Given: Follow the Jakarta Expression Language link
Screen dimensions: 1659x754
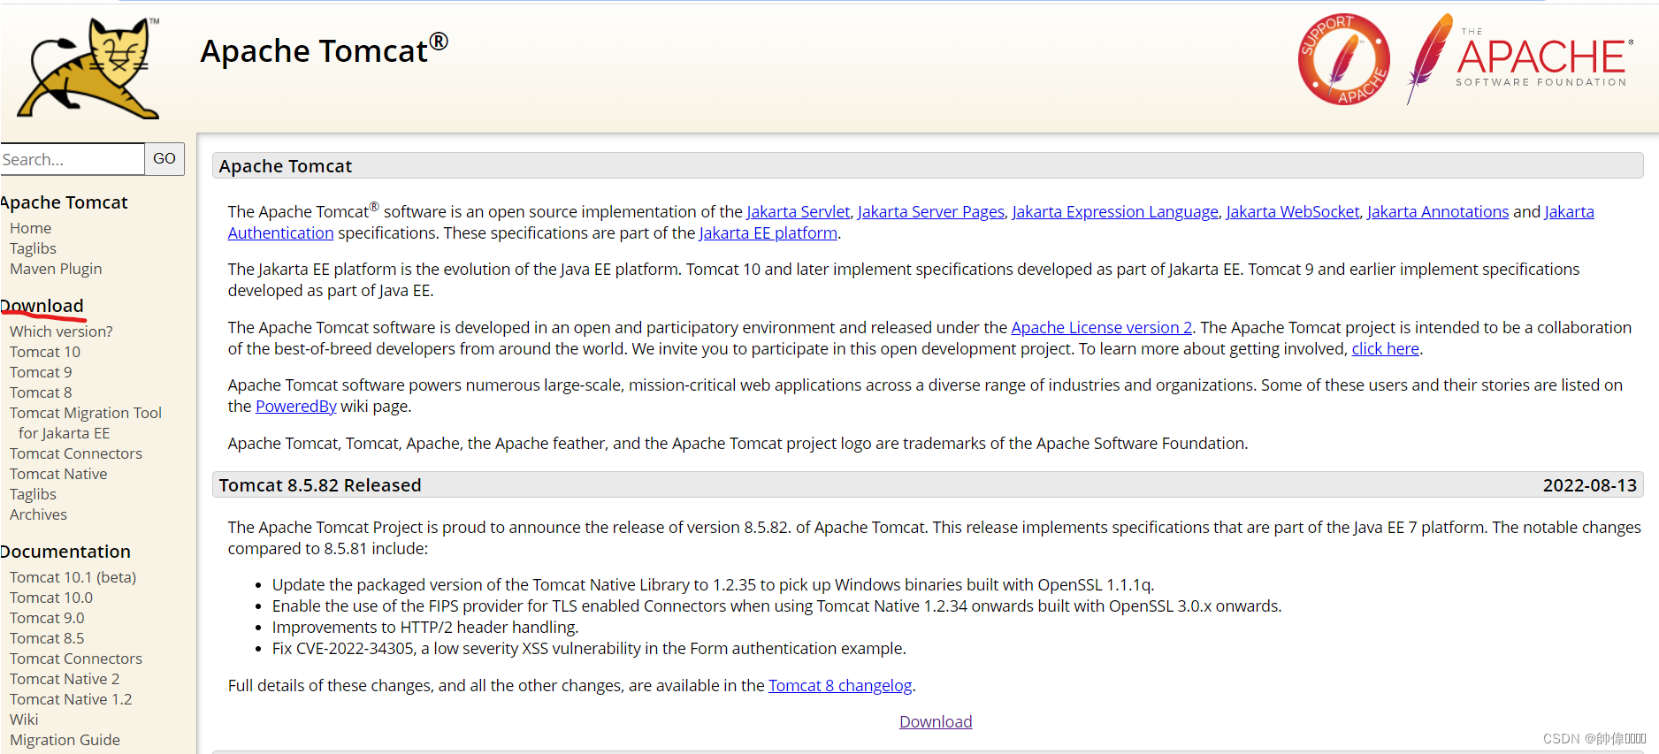Looking at the screenshot, I should 1115,212.
